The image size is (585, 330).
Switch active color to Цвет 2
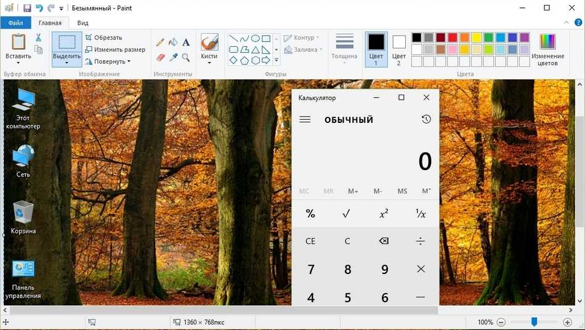point(398,49)
